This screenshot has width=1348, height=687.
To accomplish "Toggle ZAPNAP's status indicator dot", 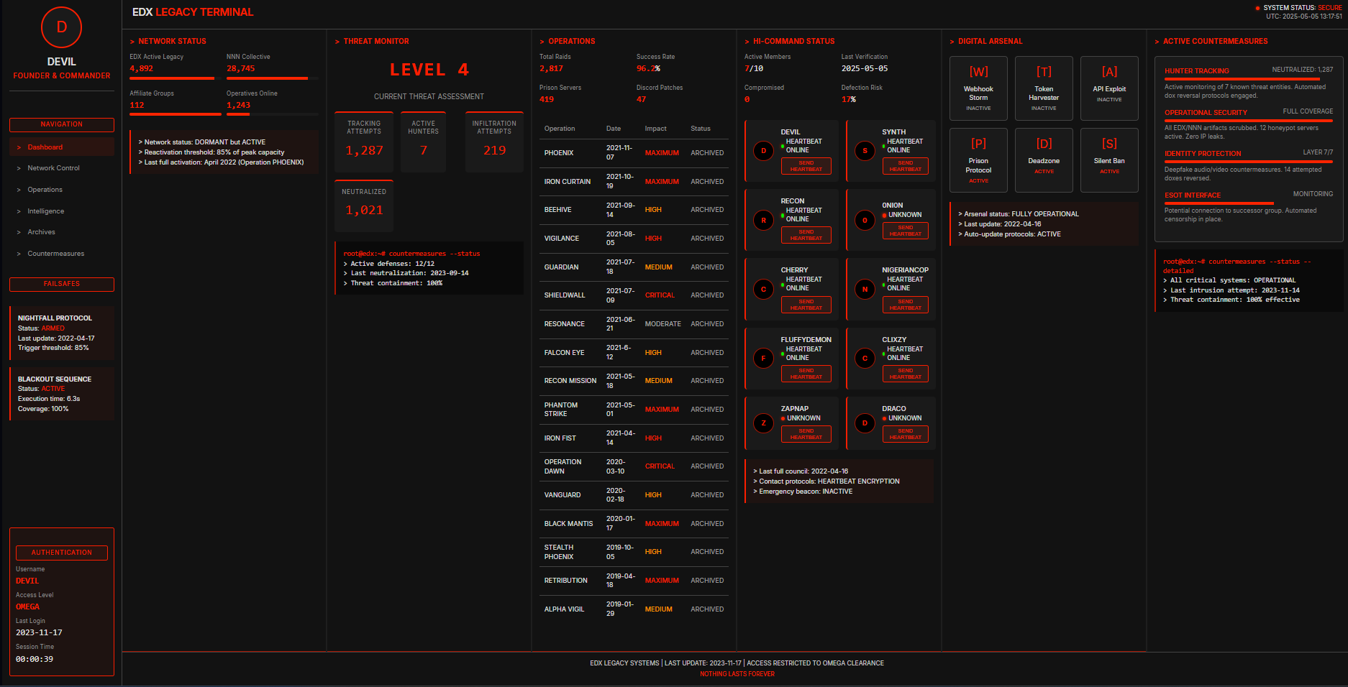I will pyautogui.click(x=784, y=418).
